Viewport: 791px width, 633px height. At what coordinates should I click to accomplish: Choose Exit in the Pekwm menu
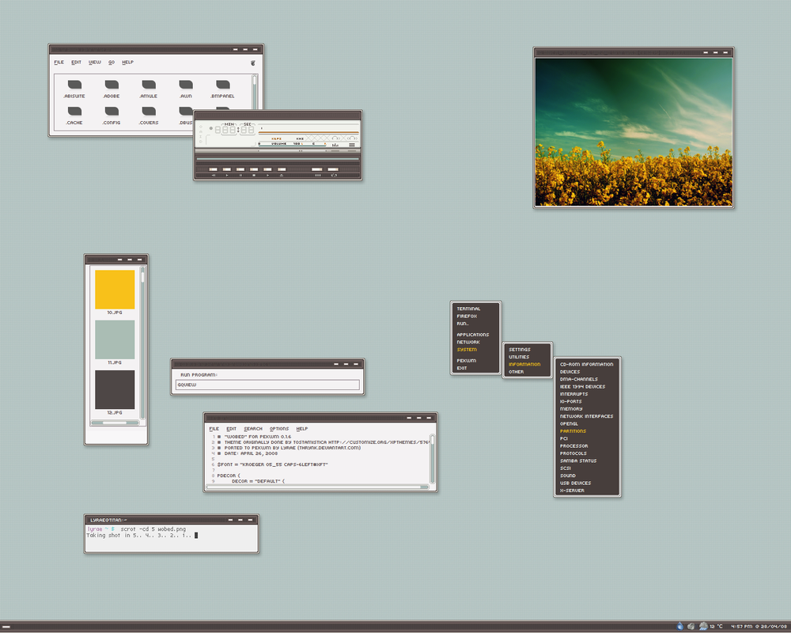pyautogui.click(x=461, y=368)
